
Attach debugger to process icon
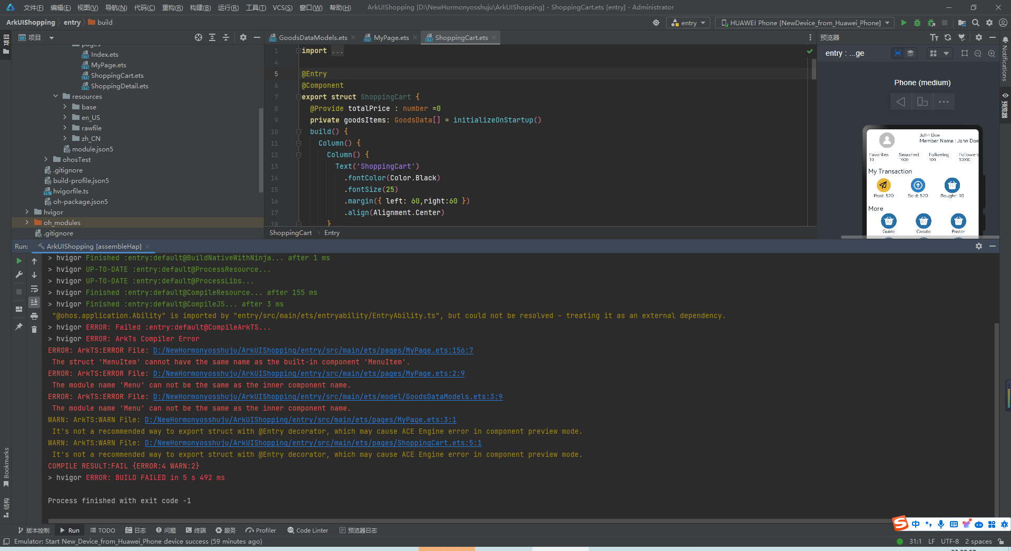[x=931, y=23]
